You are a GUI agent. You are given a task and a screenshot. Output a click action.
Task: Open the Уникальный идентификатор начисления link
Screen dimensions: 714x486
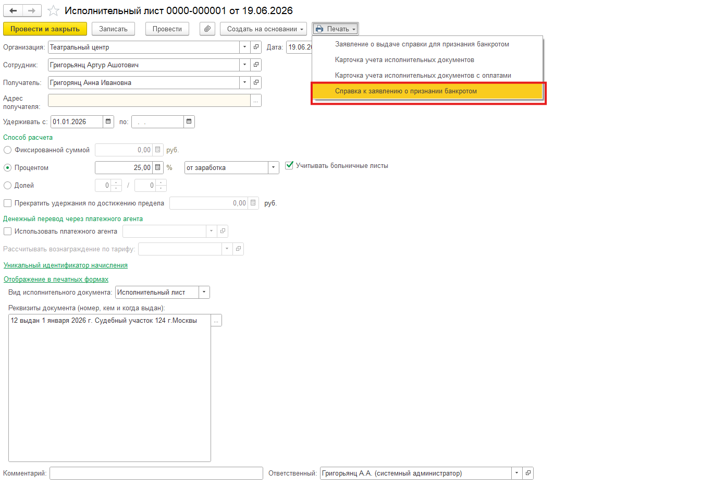pyautogui.click(x=66, y=265)
